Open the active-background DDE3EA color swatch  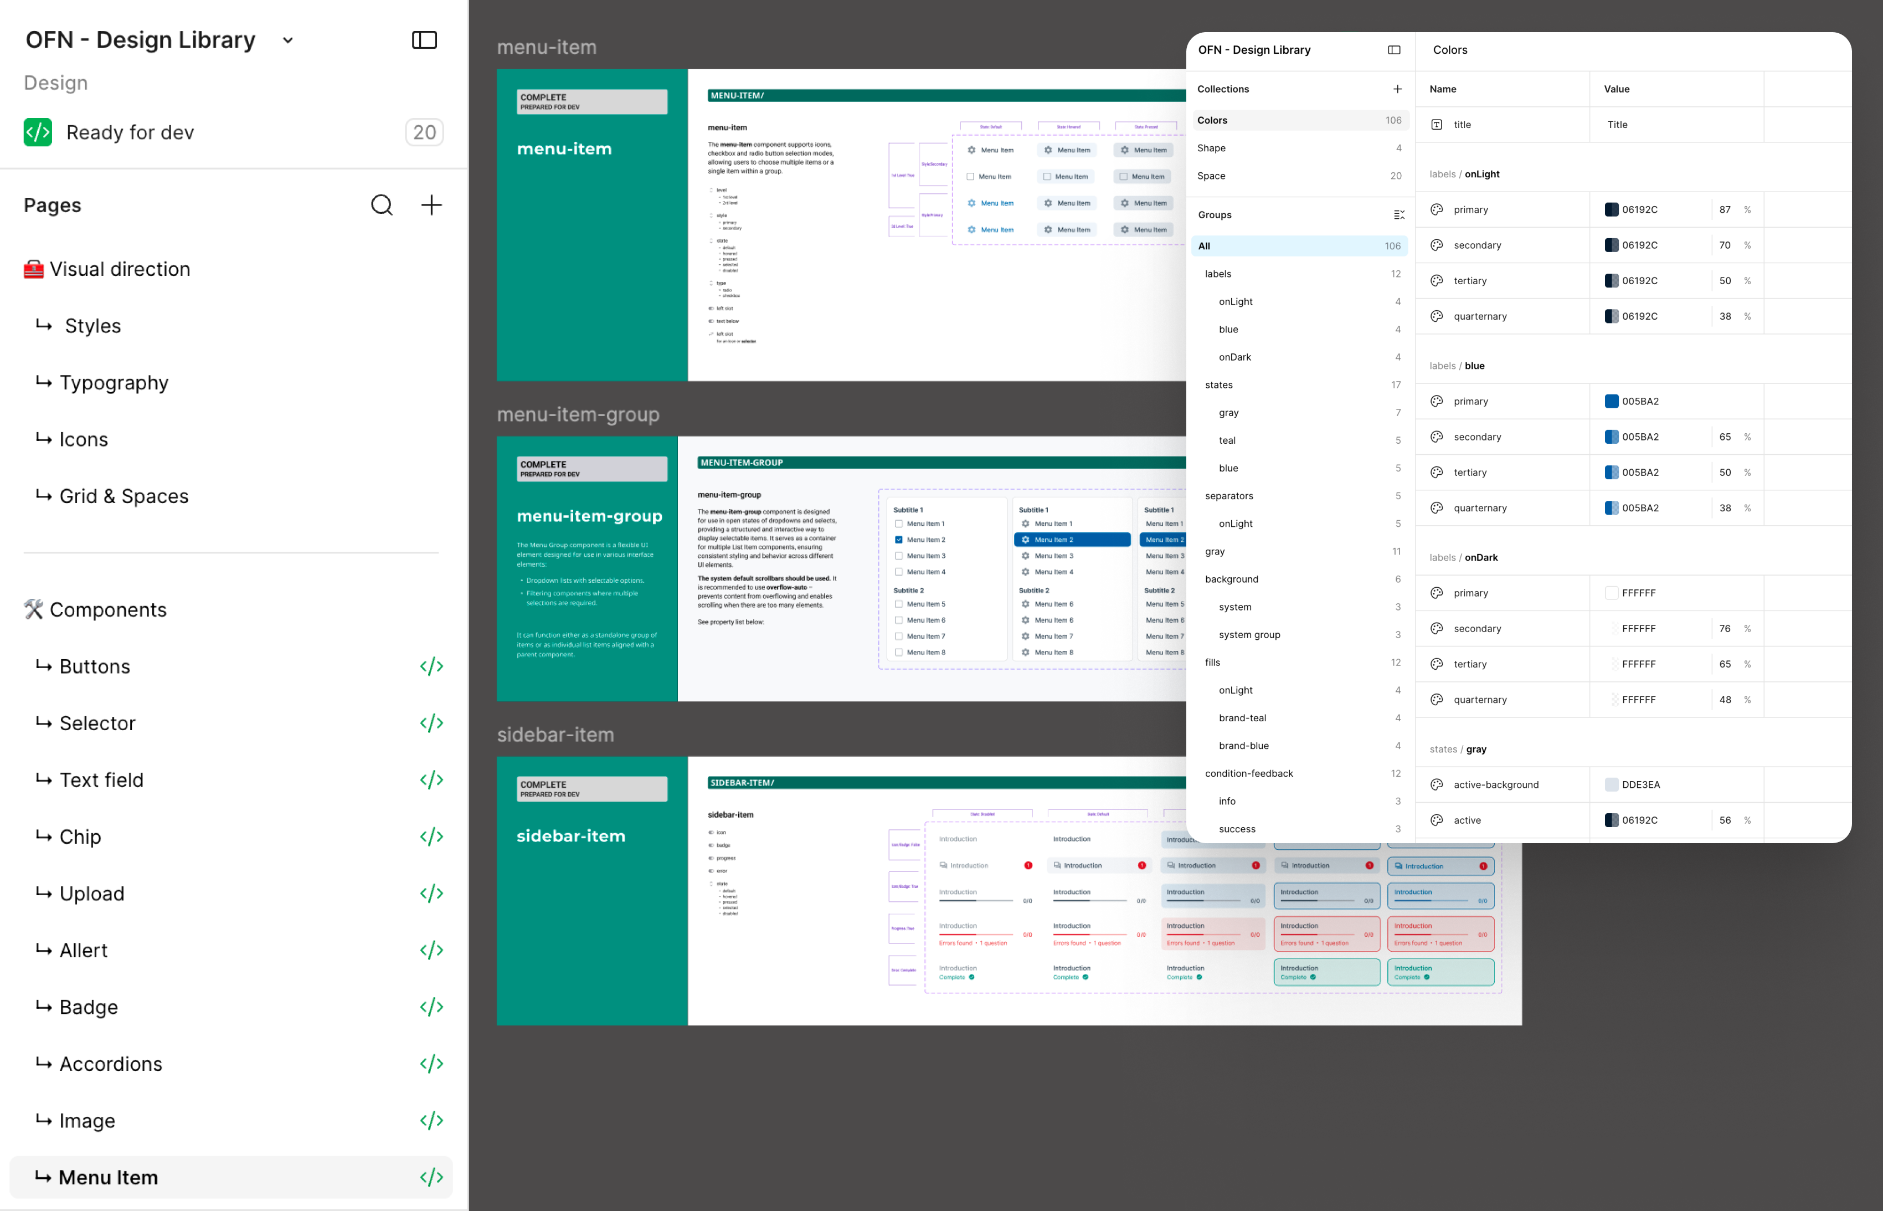(x=1611, y=784)
